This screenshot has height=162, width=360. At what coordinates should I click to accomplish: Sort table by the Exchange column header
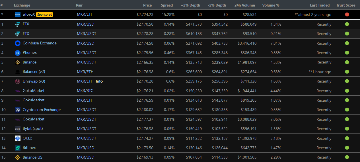pos(22,5)
